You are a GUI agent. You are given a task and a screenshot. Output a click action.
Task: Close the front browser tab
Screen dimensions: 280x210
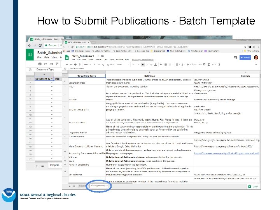coord(88,42)
